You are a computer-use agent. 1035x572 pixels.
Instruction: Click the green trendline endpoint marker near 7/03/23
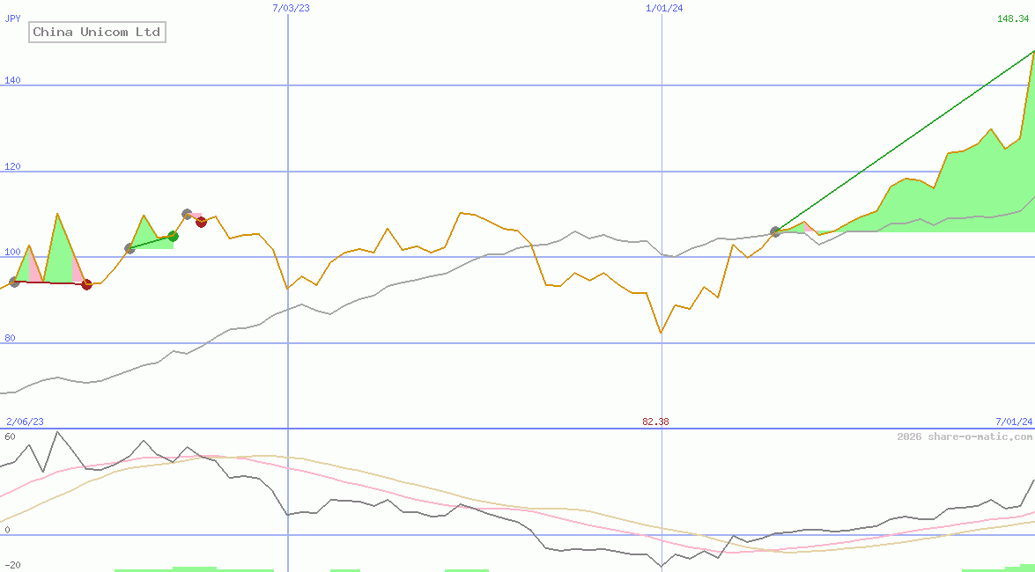pyautogui.click(x=173, y=236)
